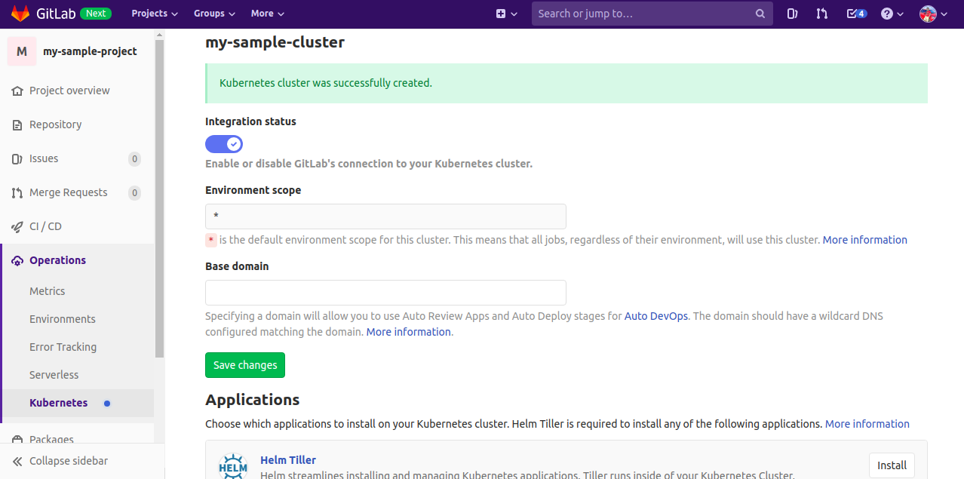Image resolution: width=964 pixels, height=479 pixels.
Task: Open the user avatar menu
Action: pos(933,14)
